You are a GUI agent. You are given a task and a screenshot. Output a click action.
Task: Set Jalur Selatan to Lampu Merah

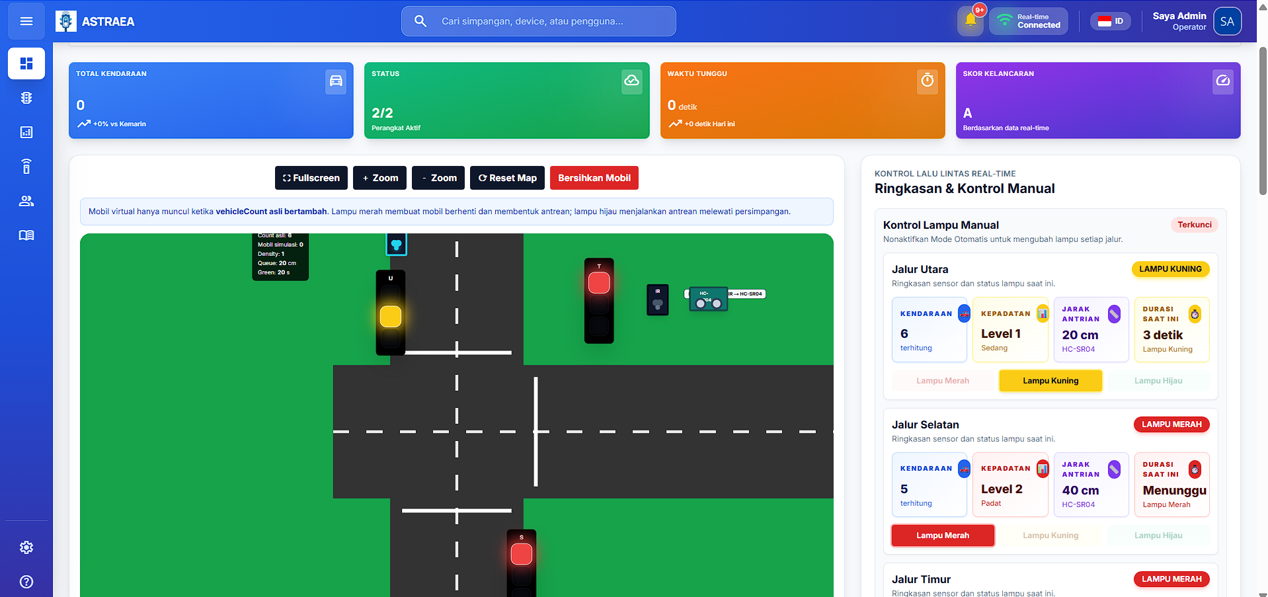click(943, 536)
